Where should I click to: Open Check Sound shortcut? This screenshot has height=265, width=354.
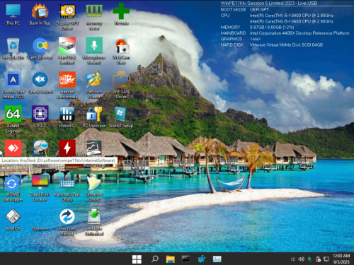pos(40,83)
